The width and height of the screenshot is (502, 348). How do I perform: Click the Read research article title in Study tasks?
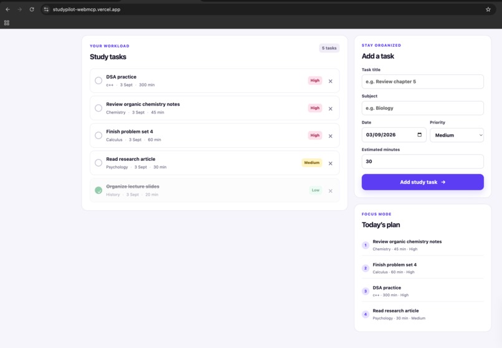[x=131, y=159]
